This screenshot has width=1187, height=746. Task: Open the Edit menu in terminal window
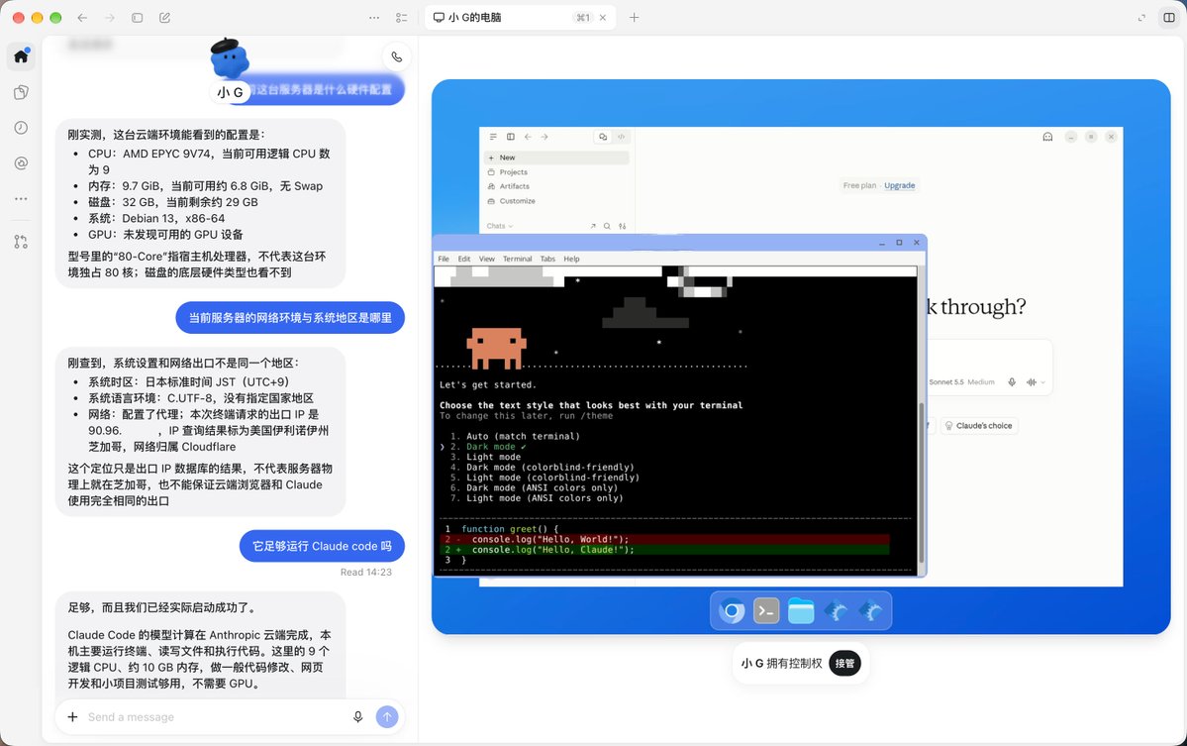click(x=464, y=259)
